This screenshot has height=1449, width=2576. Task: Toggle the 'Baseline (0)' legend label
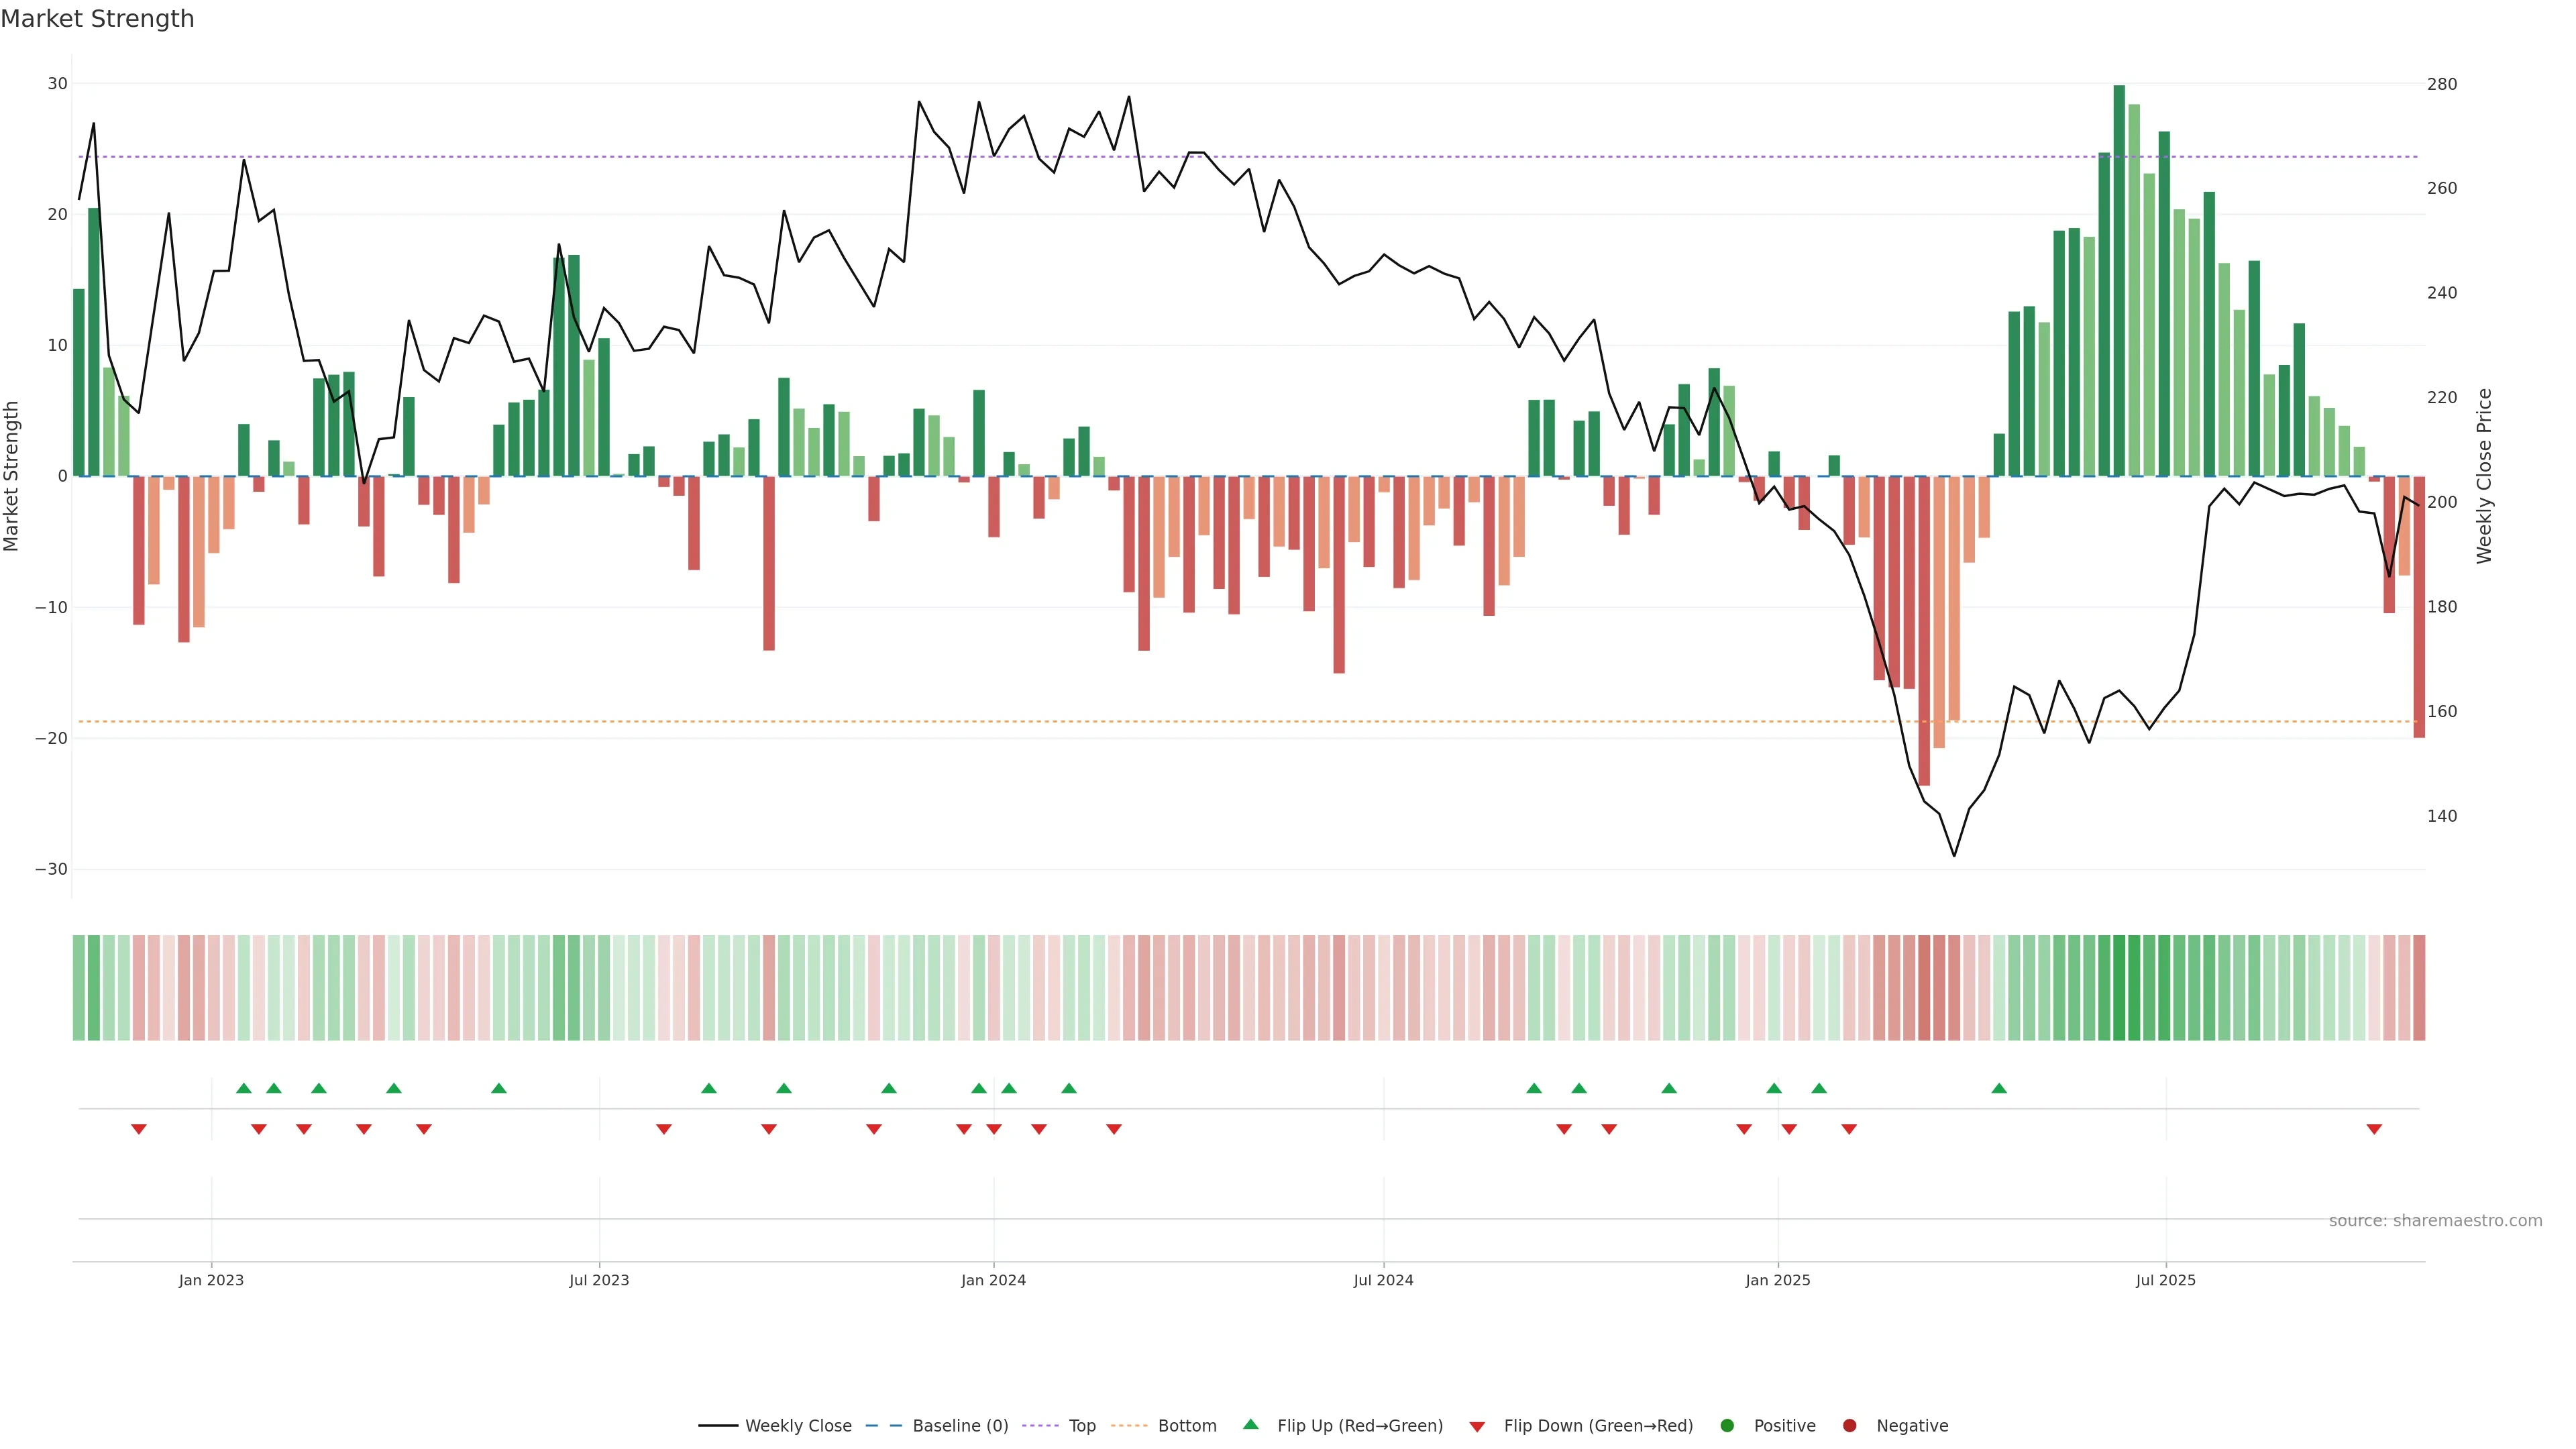[x=960, y=1426]
